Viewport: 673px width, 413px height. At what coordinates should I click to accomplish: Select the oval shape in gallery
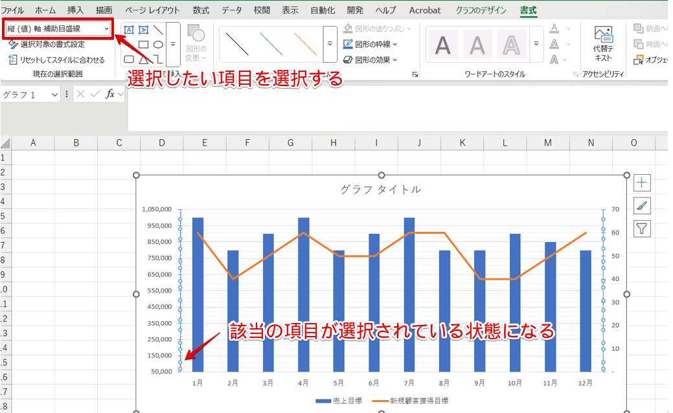[157, 45]
